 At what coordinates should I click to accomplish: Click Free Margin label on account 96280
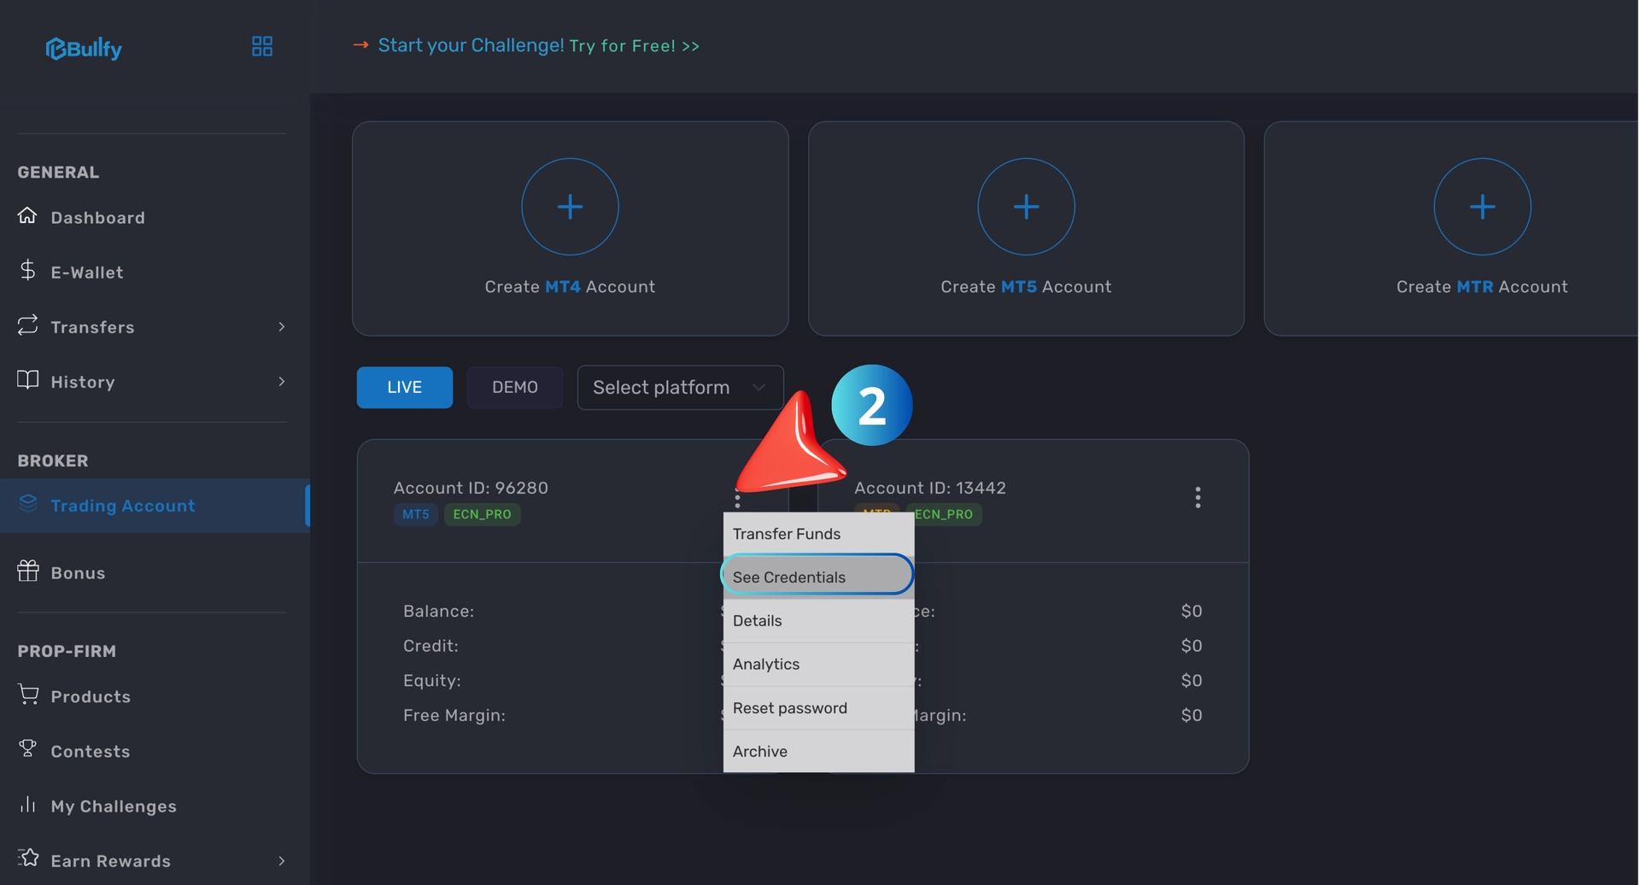pos(454,715)
